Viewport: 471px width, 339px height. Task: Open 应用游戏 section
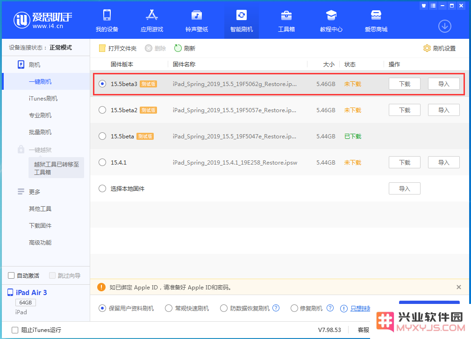pyautogui.click(x=152, y=21)
